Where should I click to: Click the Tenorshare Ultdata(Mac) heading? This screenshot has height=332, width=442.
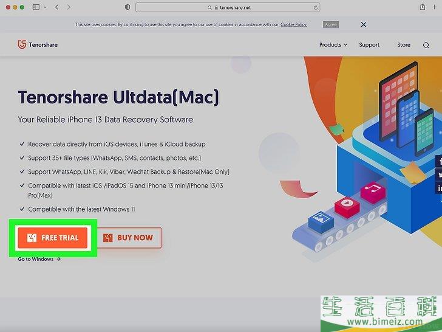click(x=118, y=97)
